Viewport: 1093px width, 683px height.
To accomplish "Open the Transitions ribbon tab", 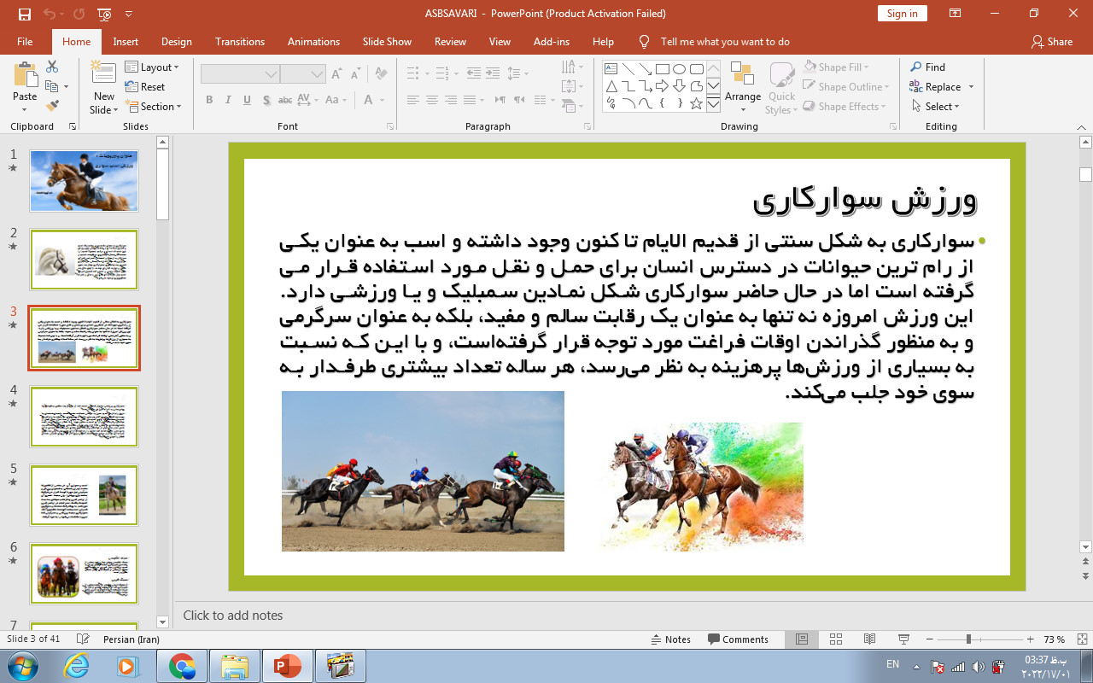I will pyautogui.click(x=240, y=42).
